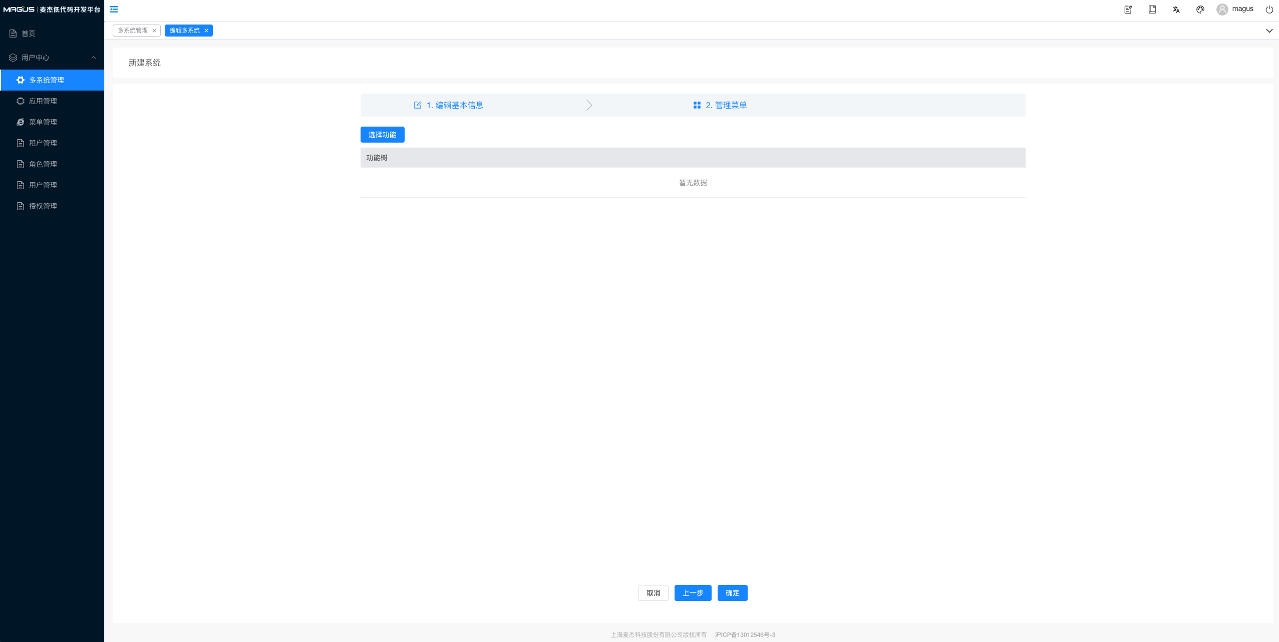
Task: Go to step 2 管理菜单
Action: click(720, 105)
